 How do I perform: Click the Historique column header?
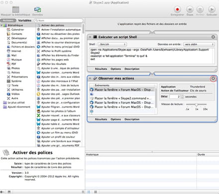point(141,155)
